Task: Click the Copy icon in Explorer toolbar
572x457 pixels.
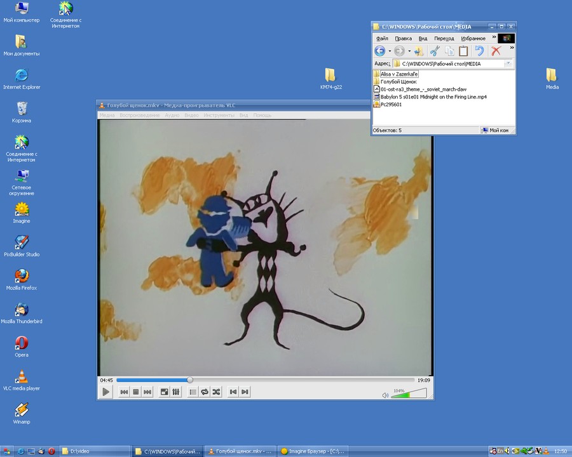Action: click(449, 51)
